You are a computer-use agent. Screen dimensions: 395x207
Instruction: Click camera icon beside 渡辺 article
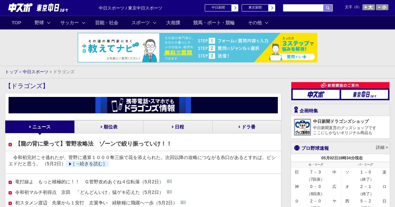coord(183,202)
